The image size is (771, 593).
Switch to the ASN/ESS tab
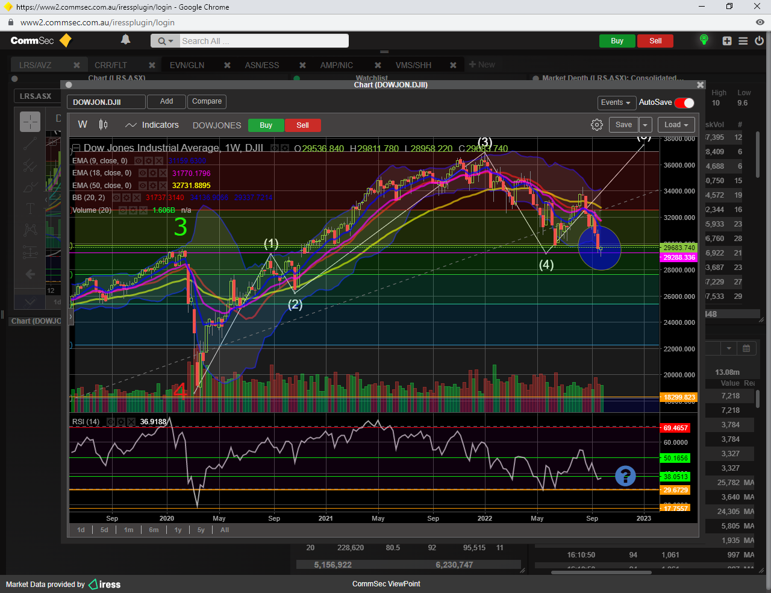tap(262, 65)
